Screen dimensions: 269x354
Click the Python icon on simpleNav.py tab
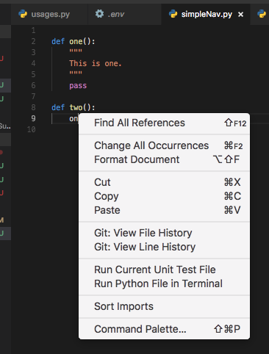[x=173, y=14]
